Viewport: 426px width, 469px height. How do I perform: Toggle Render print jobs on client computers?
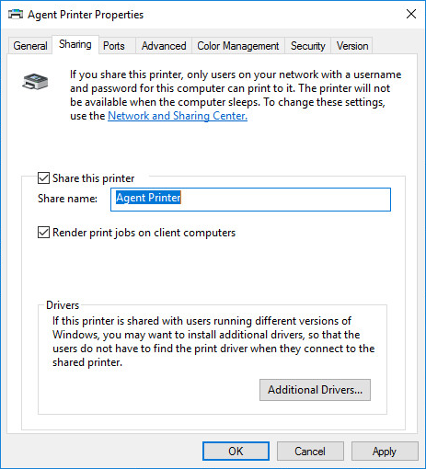point(43,233)
